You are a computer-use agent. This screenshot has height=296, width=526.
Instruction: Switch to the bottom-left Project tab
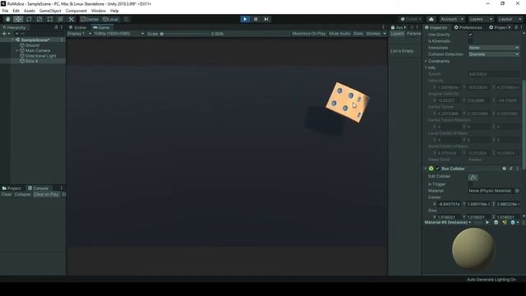tap(12, 188)
